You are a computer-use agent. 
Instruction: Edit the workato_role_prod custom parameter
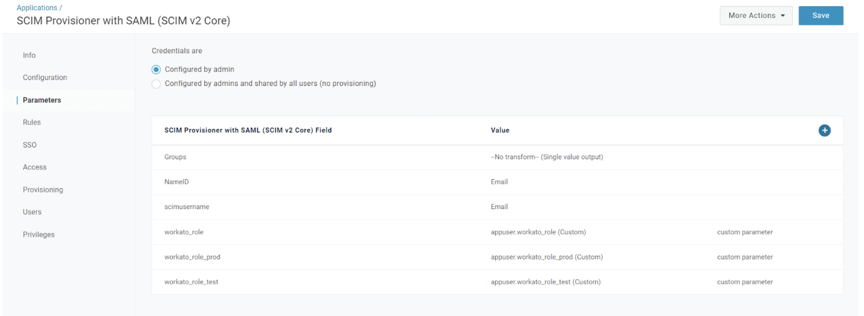click(192, 257)
